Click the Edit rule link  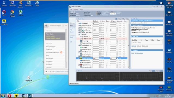coord(139,46)
